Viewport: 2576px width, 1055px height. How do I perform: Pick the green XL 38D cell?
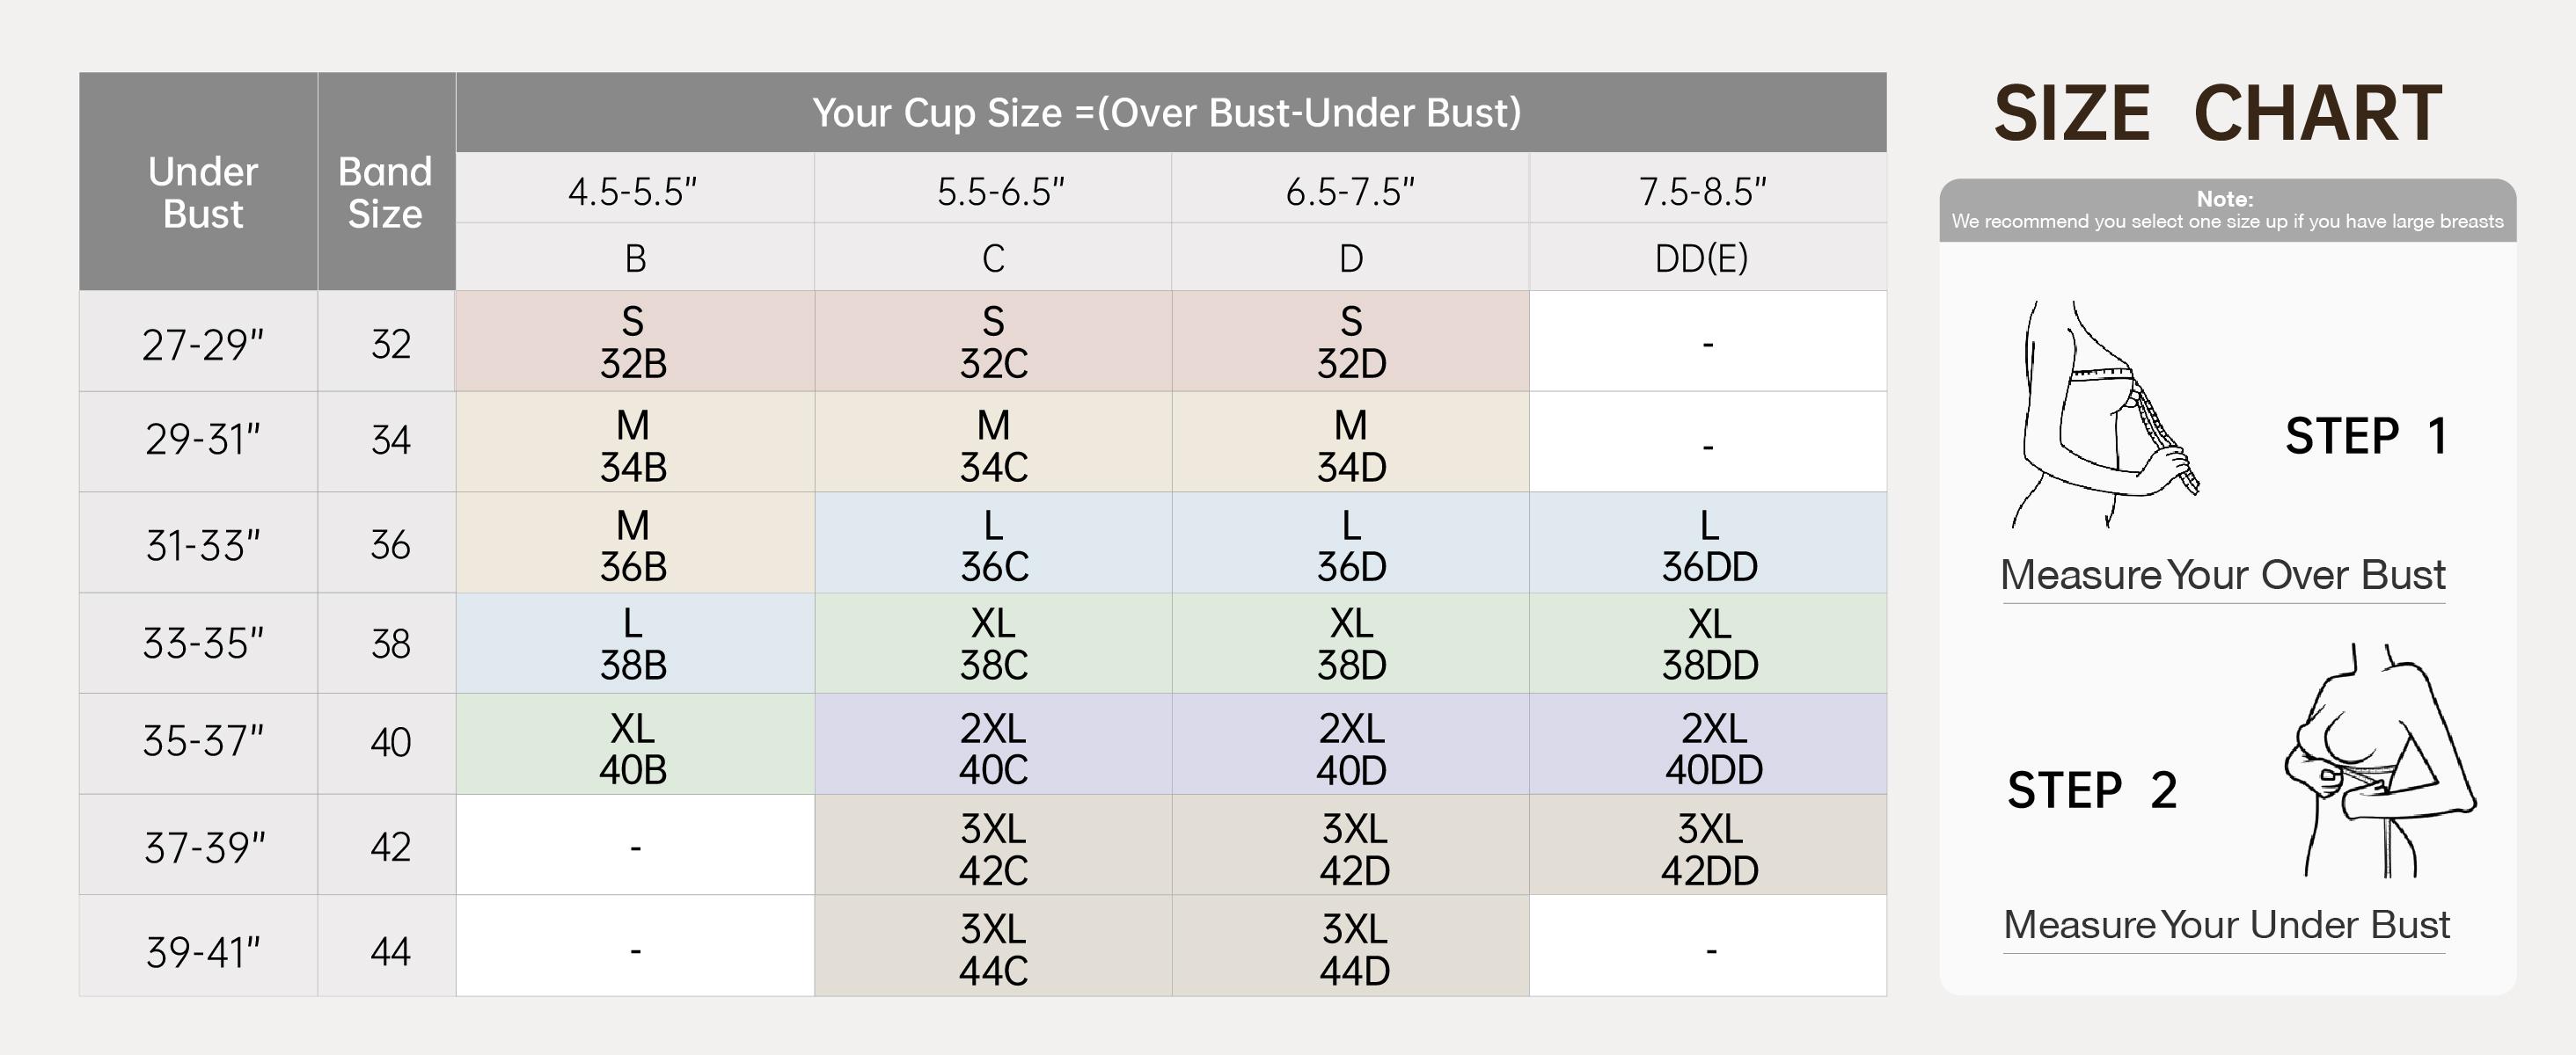1351,644
